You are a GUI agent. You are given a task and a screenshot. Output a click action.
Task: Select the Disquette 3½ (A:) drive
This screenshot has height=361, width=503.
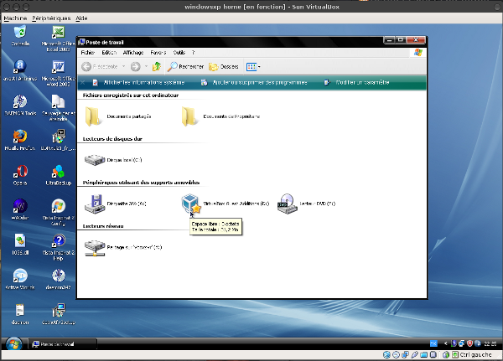pyautogui.click(x=115, y=204)
